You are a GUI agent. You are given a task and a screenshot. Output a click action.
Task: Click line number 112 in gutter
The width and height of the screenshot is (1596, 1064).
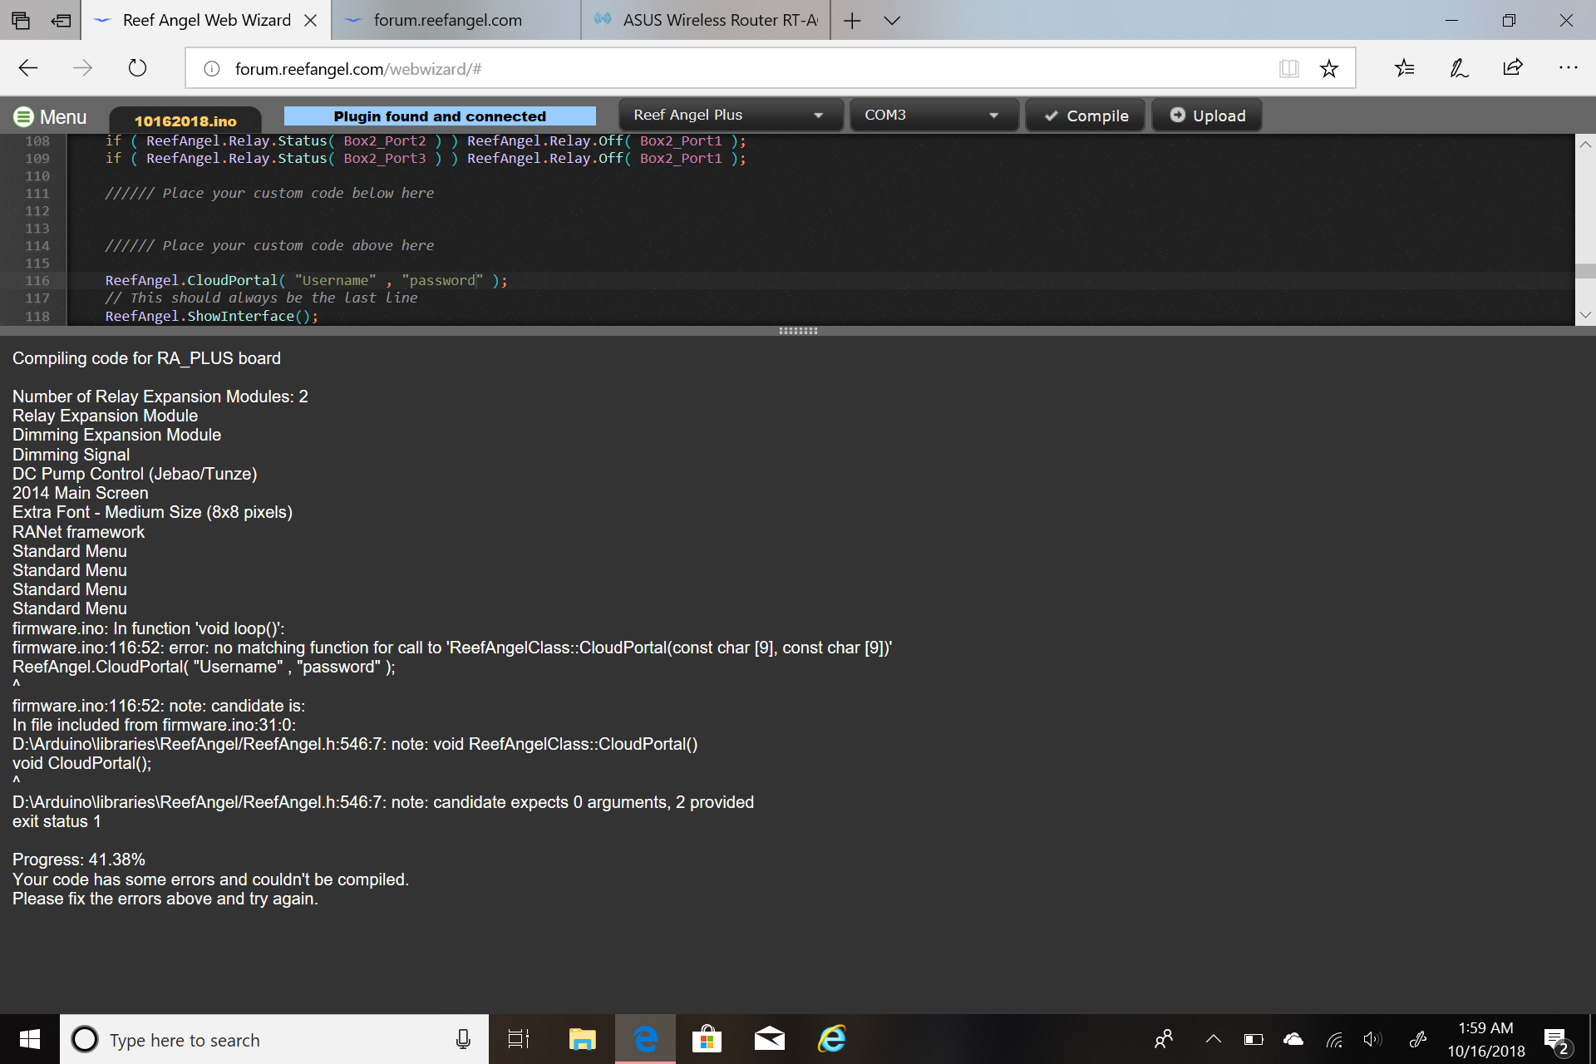click(37, 210)
